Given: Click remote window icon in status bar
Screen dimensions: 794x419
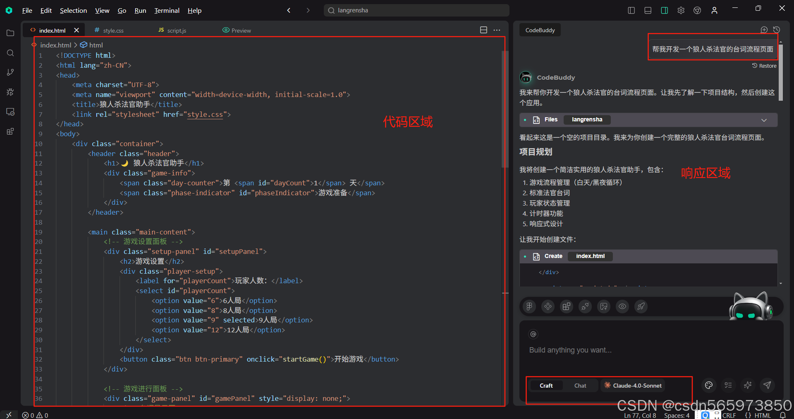Looking at the screenshot, I should pos(9,415).
